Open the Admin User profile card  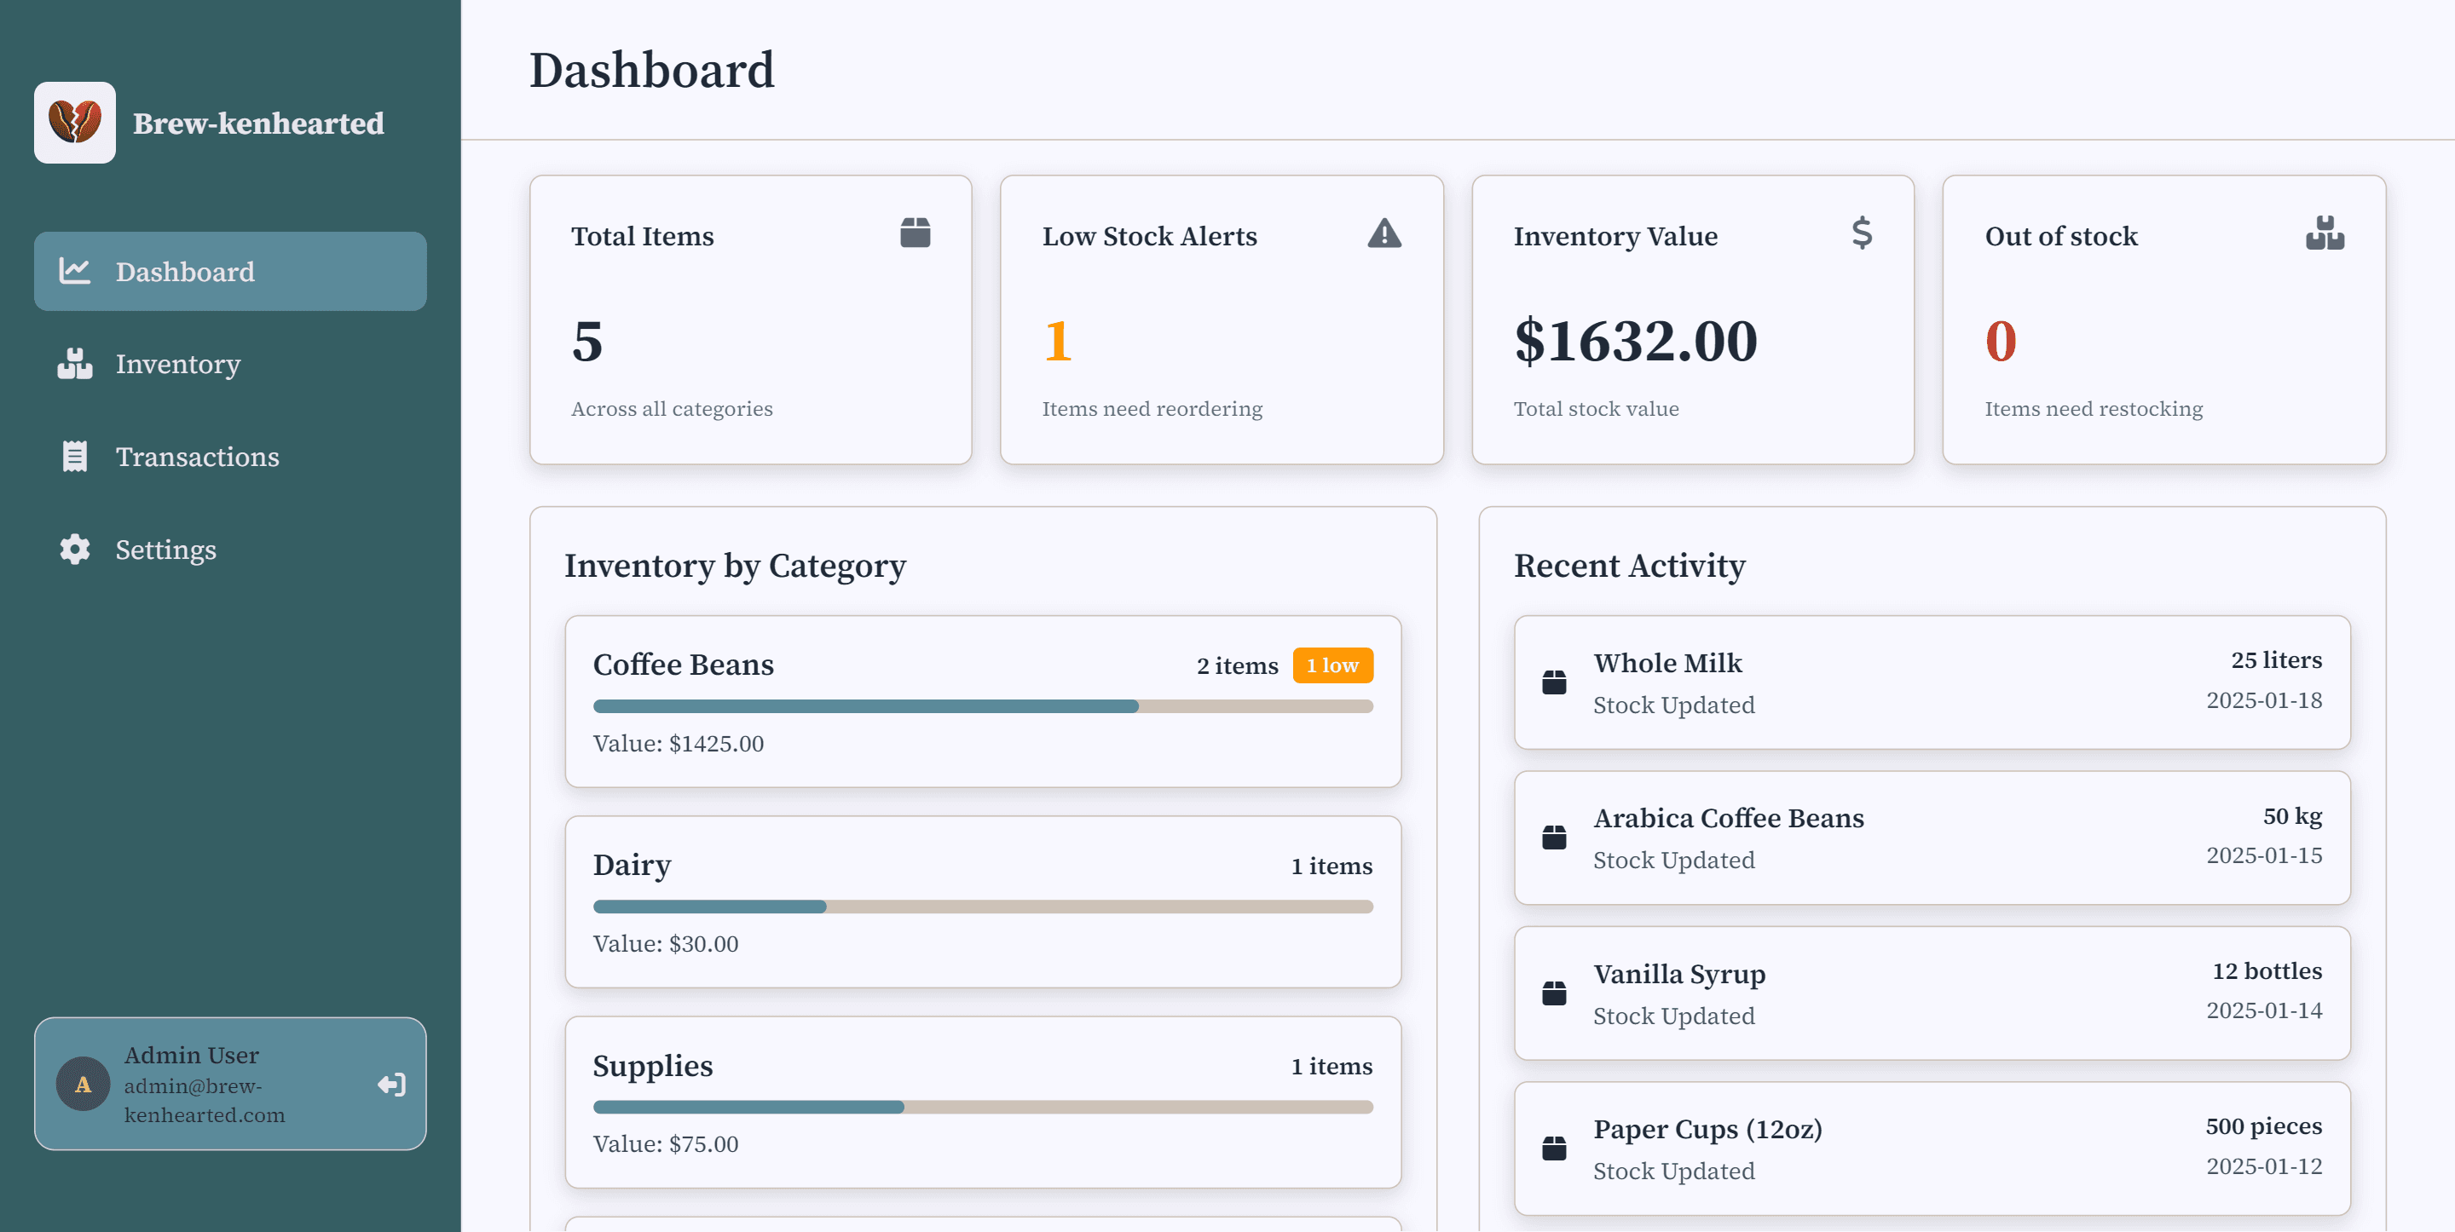(229, 1084)
